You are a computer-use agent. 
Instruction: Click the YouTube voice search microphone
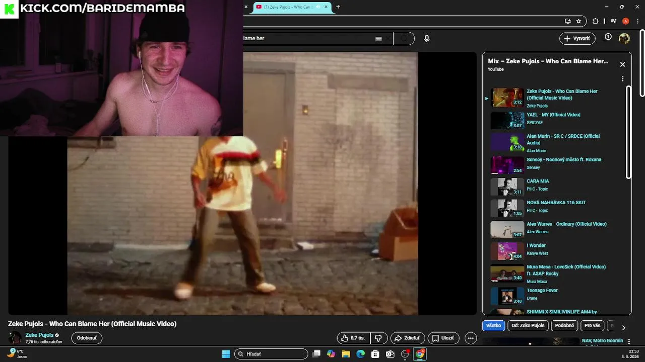[x=427, y=38]
